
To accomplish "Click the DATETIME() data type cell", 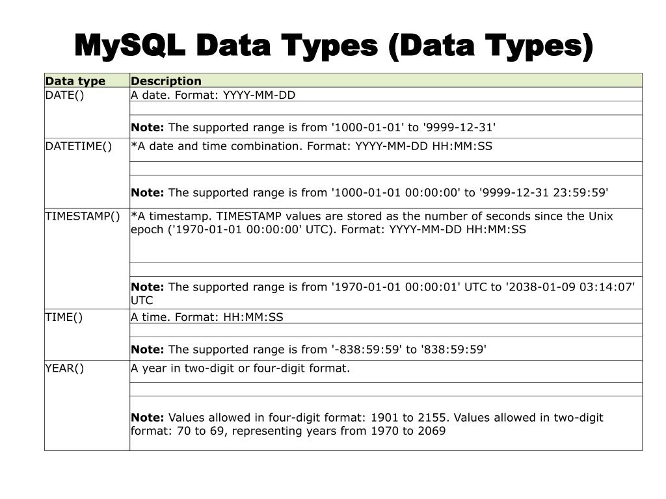I will (x=87, y=173).
